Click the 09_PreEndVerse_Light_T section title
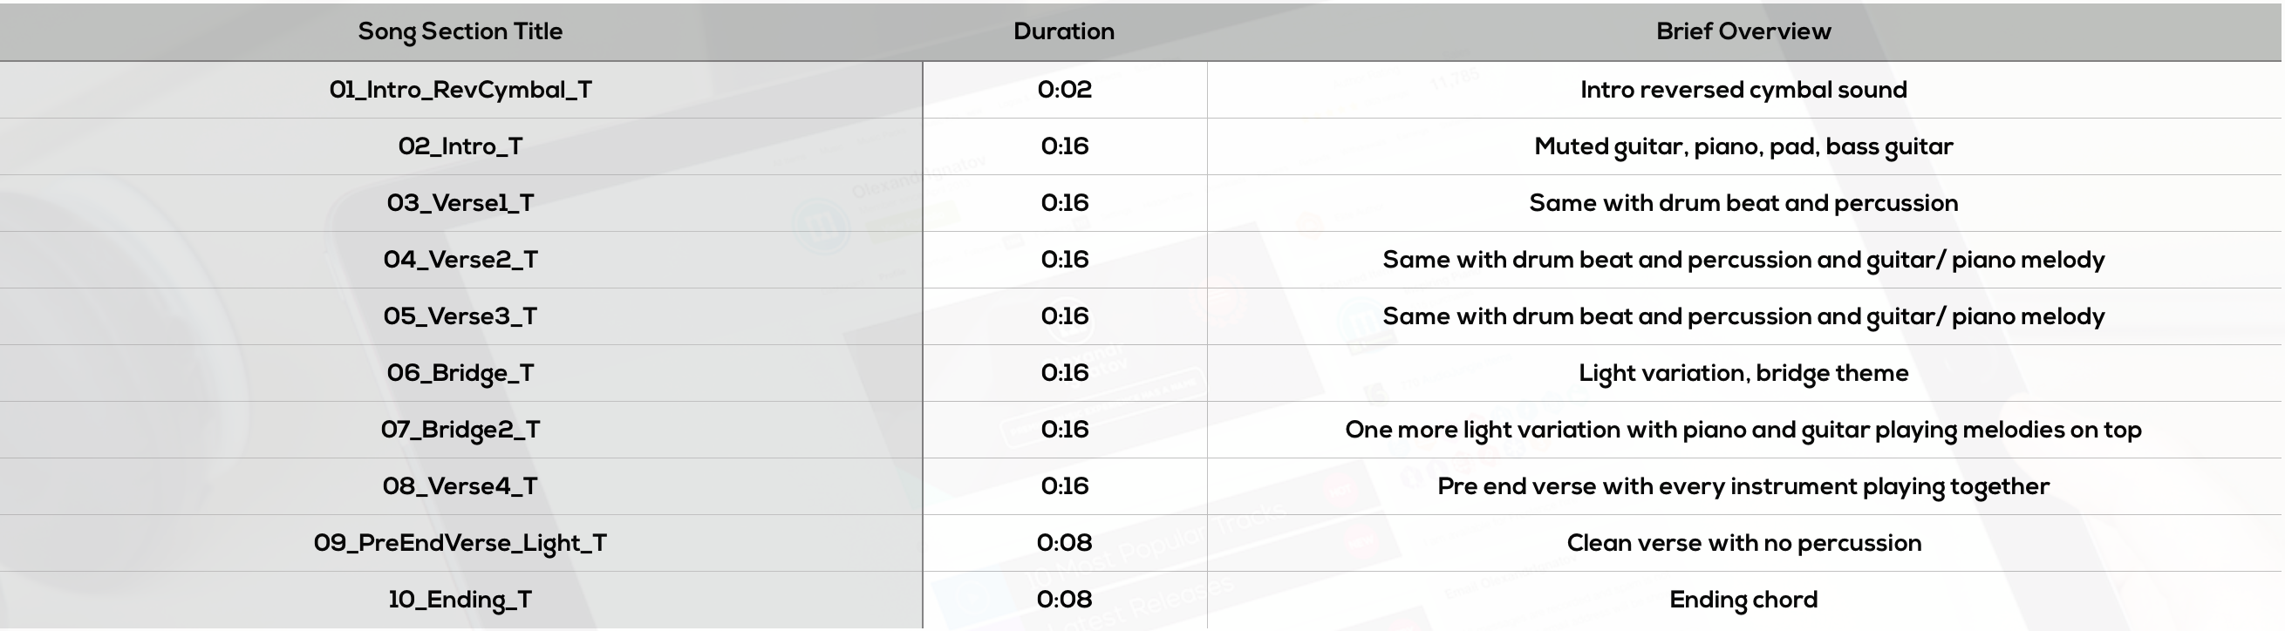2285x631 pixels. tap(460, 543)
